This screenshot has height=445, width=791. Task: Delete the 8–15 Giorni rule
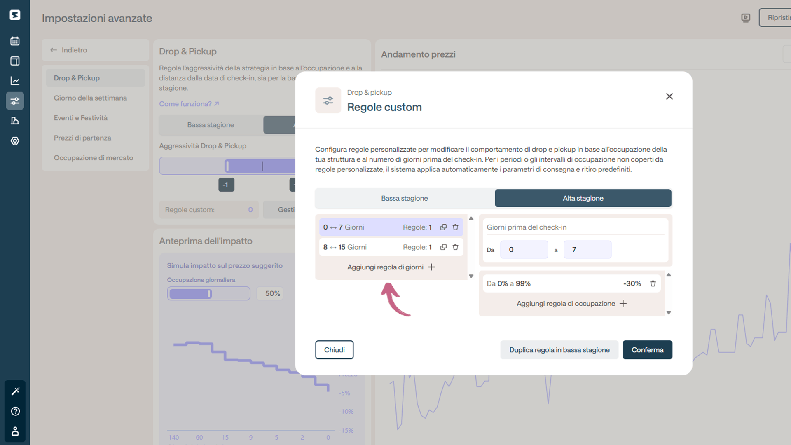pyautogui.click(x=456, y=247)
